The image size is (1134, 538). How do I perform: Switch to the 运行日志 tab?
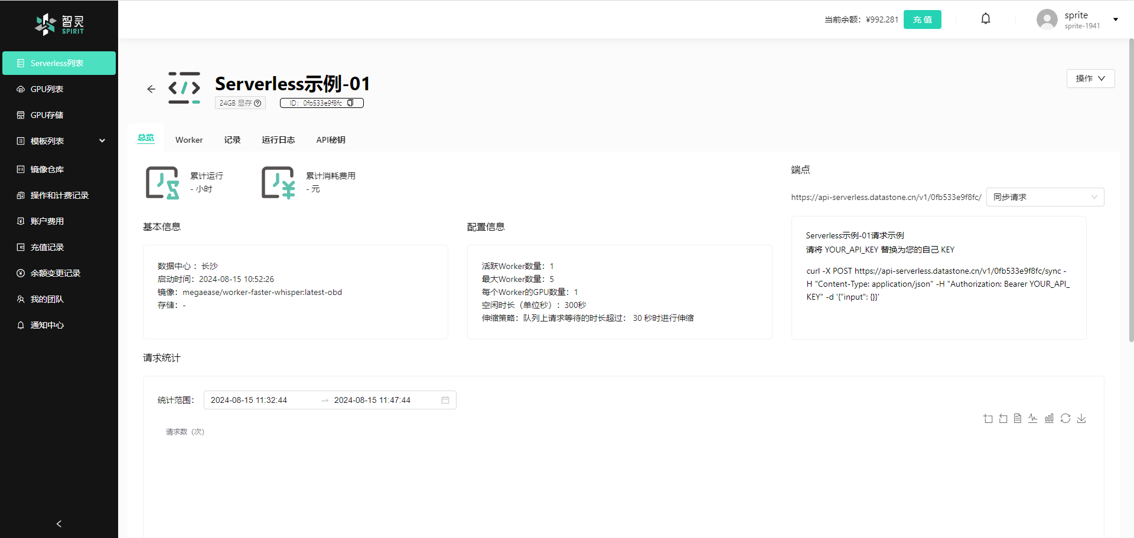tap(278, 140)
